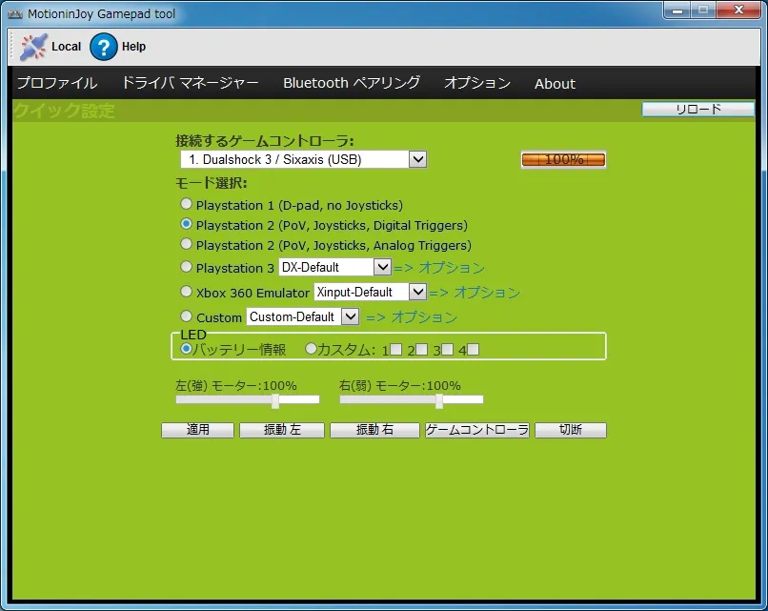The image size is (768, 611).
Task: Click the Local connection icon
Action: click(x=33, y=47)
